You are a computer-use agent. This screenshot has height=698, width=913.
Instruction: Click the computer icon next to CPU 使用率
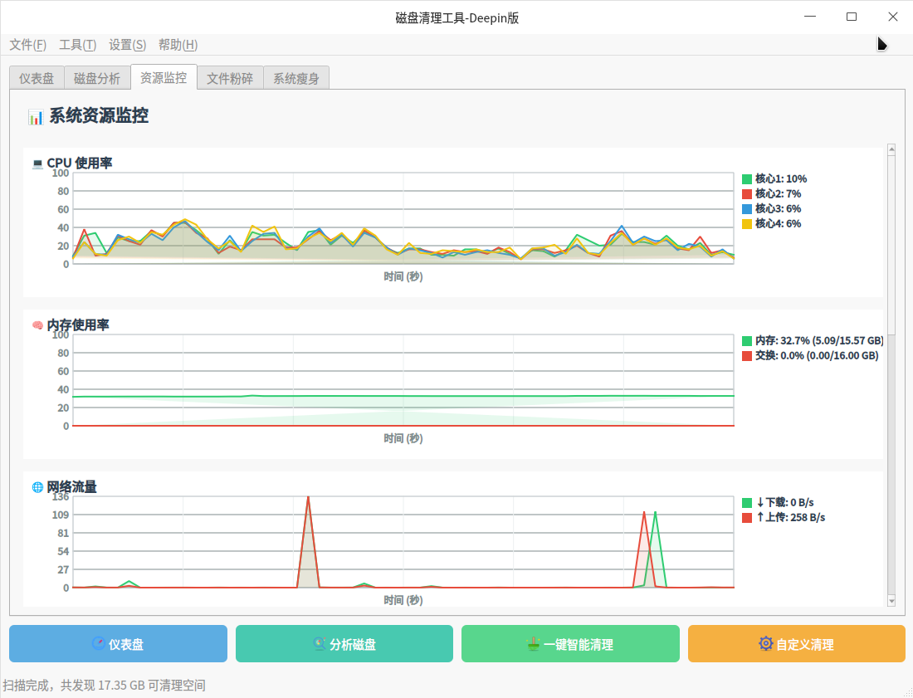37,164
